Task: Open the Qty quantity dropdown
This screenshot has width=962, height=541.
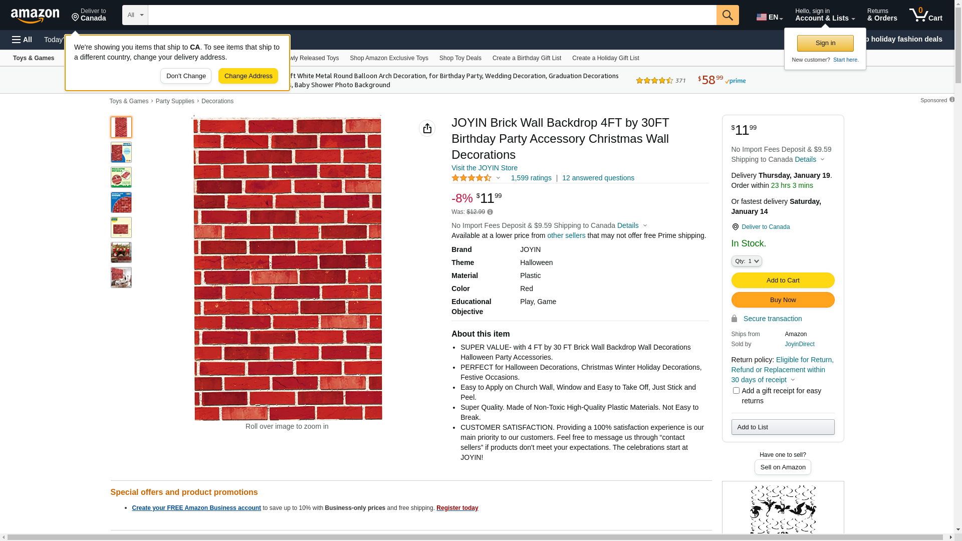Action: pyautogui.click(x=746, y=261)
